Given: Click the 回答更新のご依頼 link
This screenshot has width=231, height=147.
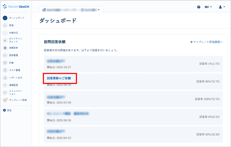Looking at the screenshot, I should [59, 78].
